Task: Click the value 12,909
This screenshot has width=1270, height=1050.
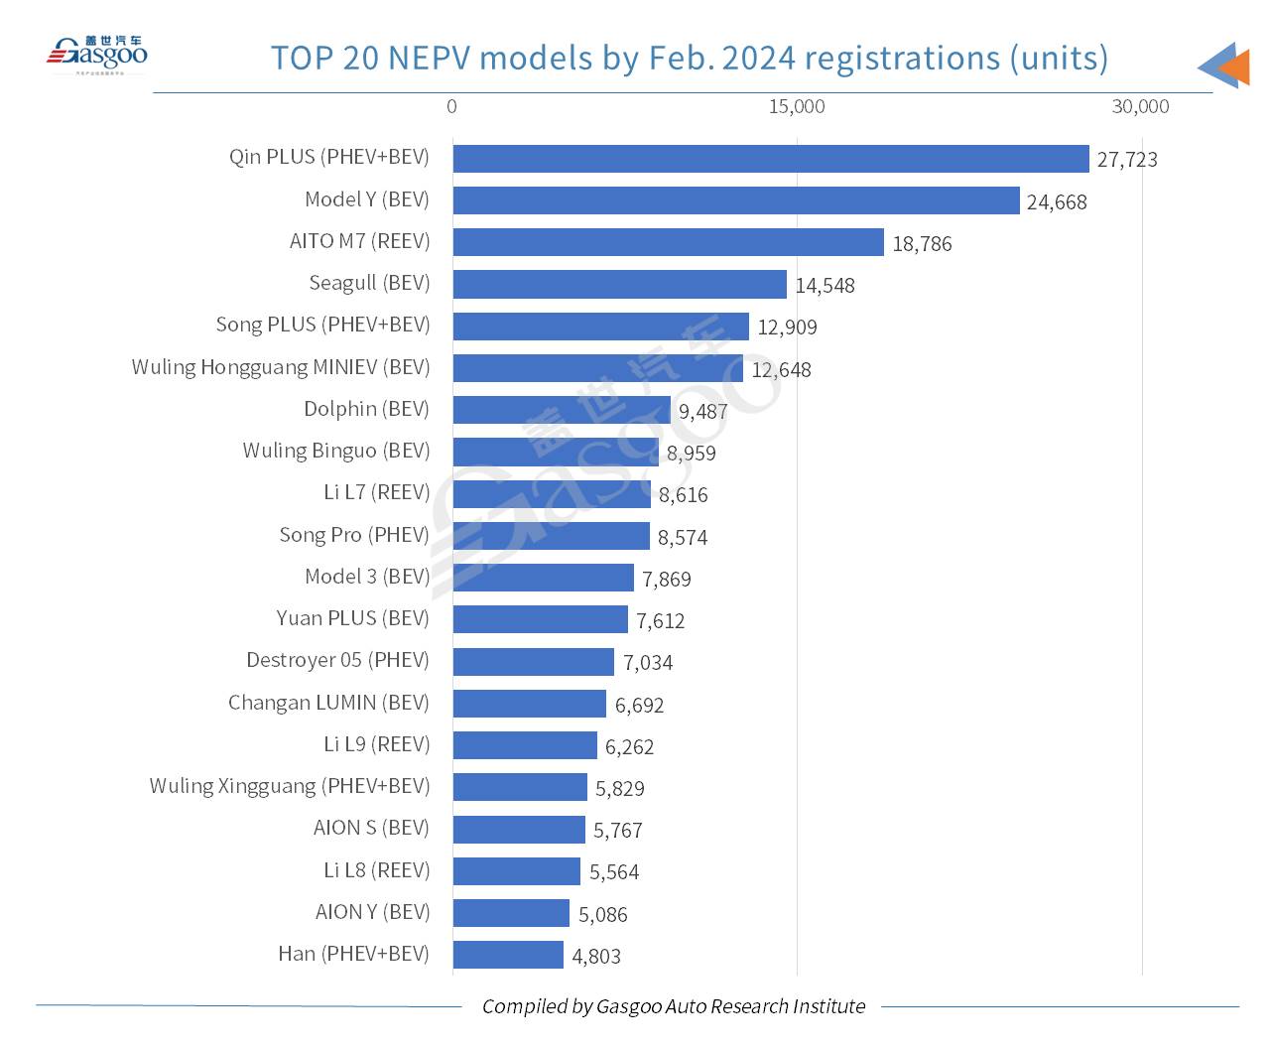Action: click(787, 328)
